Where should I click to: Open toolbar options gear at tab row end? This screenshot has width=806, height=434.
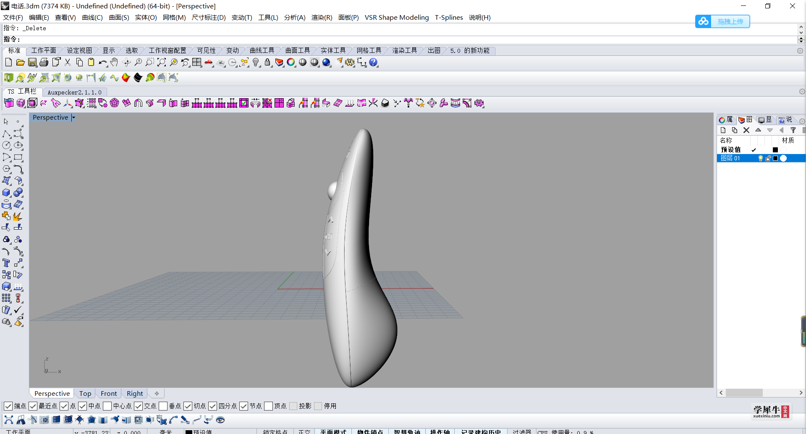click(x=800, y=51)
